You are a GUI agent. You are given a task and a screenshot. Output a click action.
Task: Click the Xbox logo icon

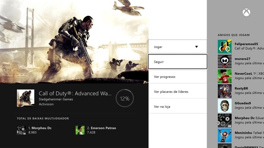pyautogui.click(x=246, y=12)
